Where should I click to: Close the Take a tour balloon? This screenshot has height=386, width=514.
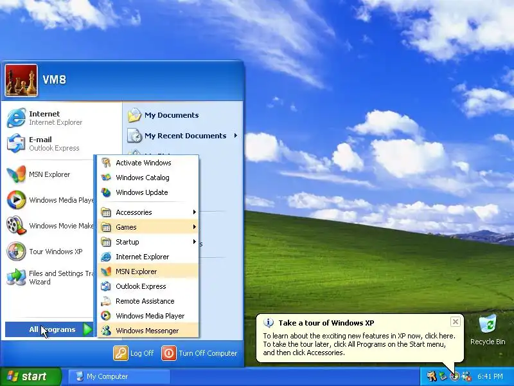point(456,322)
